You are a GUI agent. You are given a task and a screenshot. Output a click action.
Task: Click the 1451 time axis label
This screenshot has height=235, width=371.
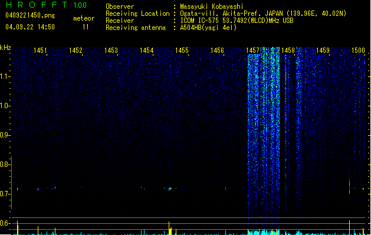pos(40,50)
